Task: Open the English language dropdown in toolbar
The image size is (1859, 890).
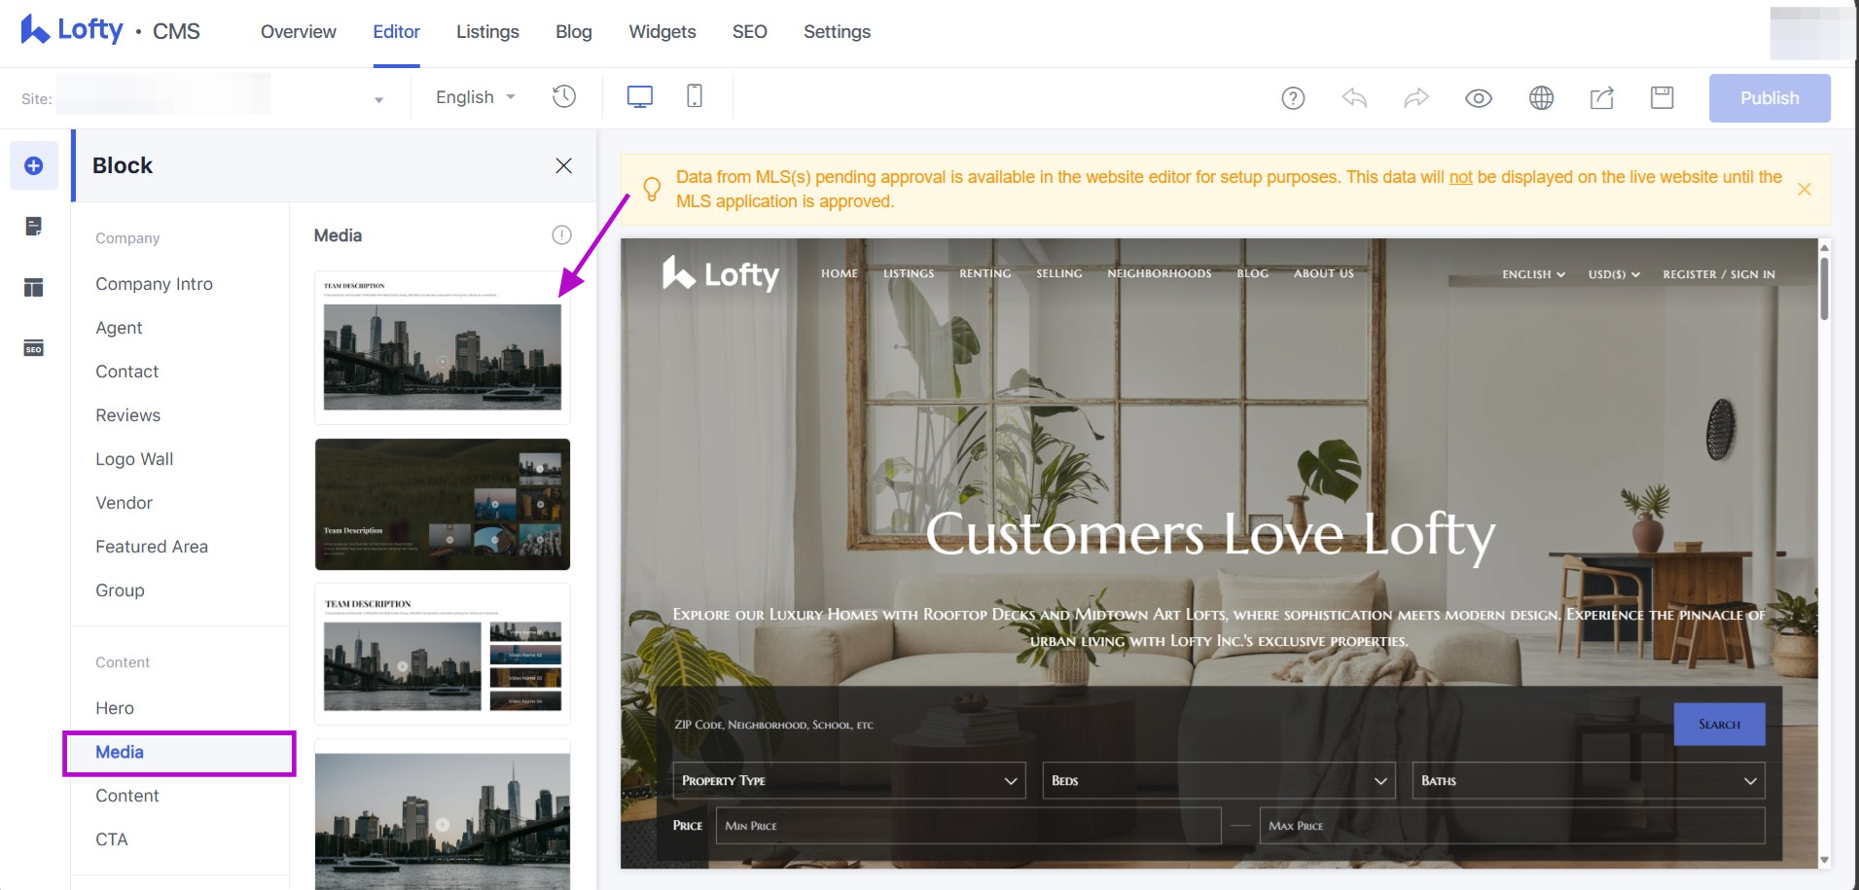Action: tap(475, 97)
